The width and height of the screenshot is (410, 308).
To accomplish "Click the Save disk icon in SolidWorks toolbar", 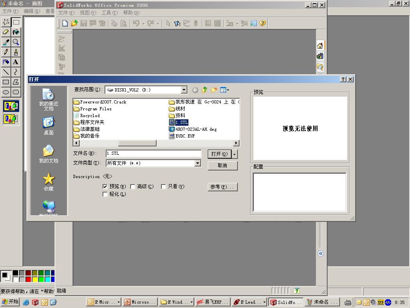I will tap(83, 23).
